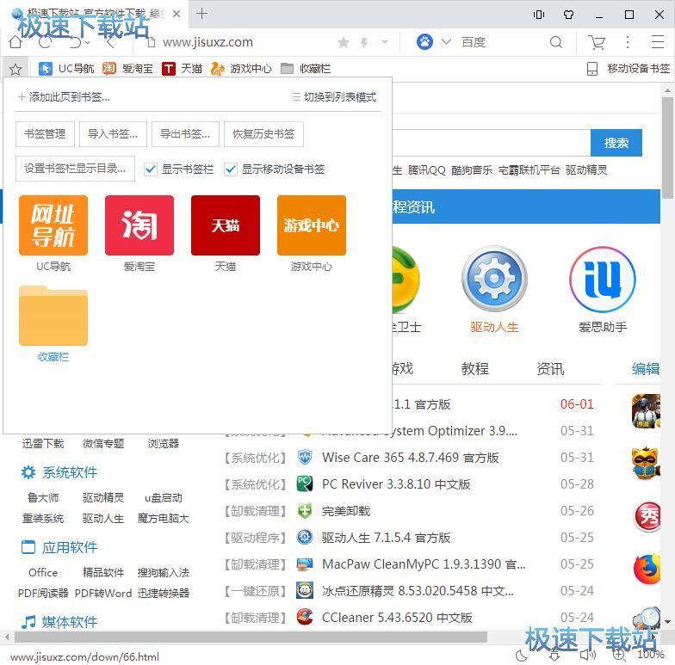Click the Baidu paw search engine icon
The width and height of the screenshot is (675, 665).
(x=424, y=42)
